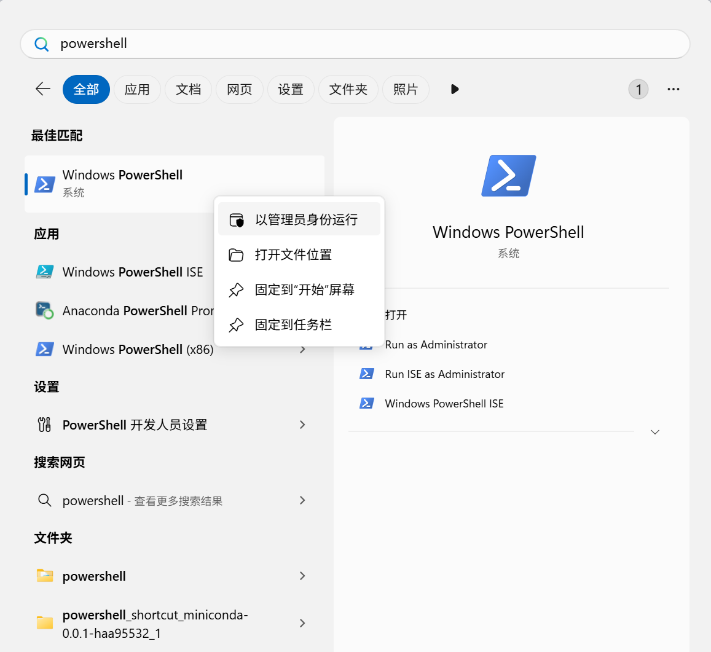Open the Windows PowerShell (x86) app icon
Viewport: 711px width, 652px height.
point(45,349)
